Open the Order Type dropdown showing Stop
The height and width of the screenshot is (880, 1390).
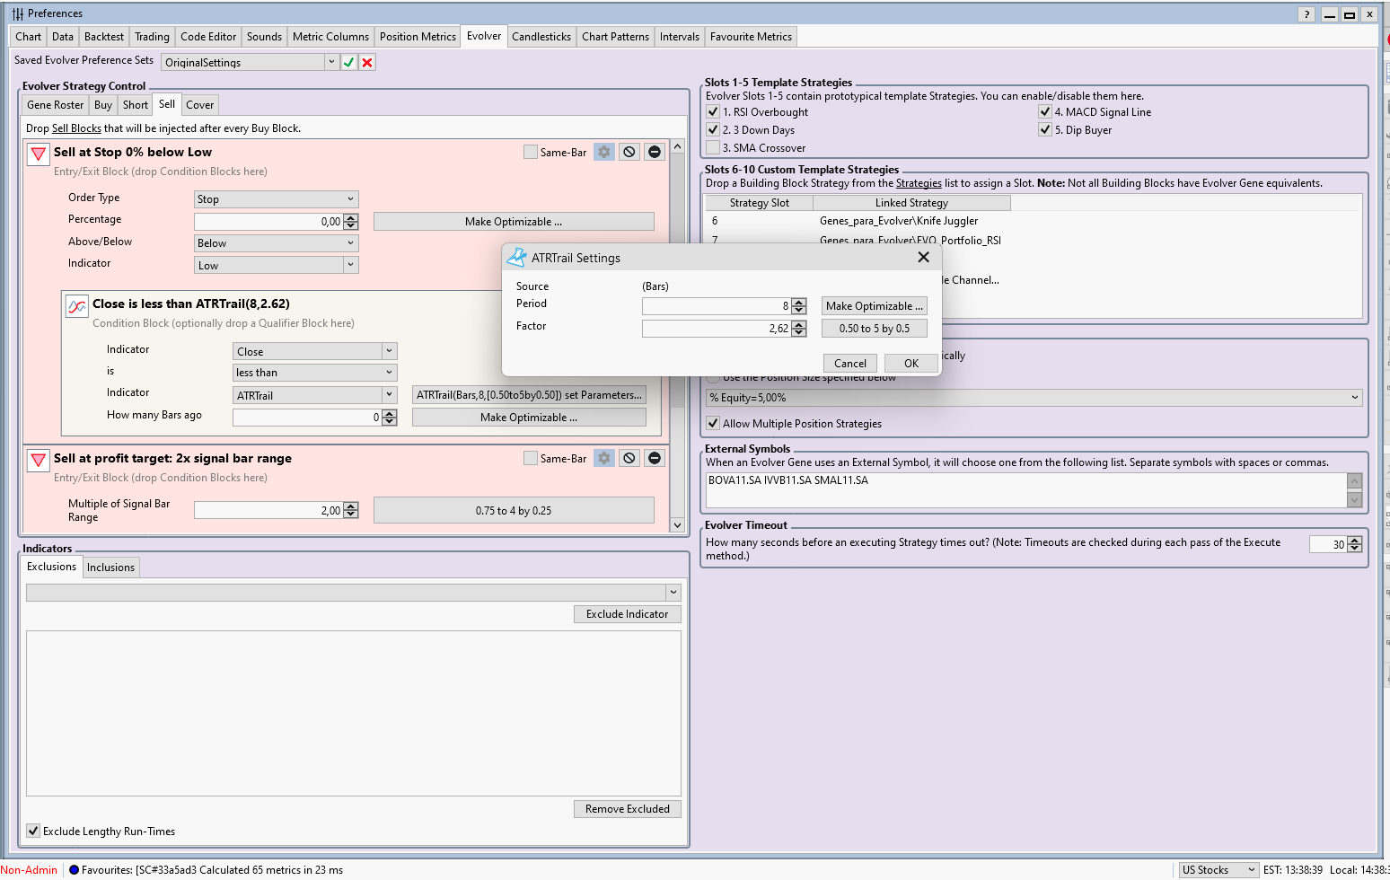click(x=277, y=199)
